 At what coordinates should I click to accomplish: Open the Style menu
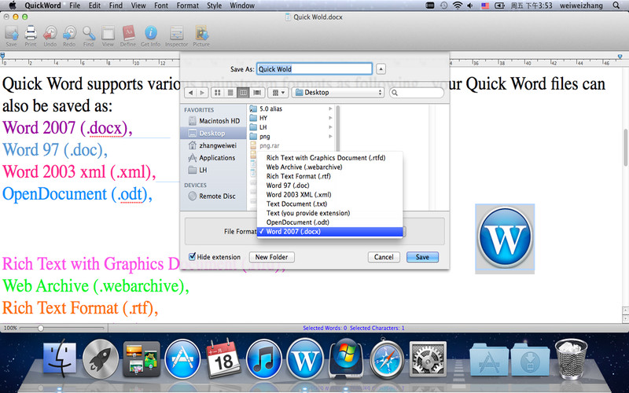click(214, 6)
